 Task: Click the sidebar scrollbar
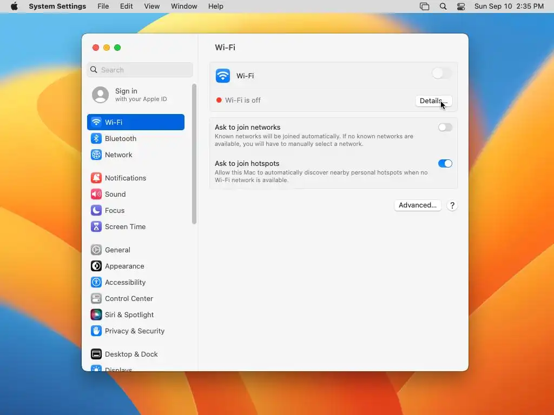point(194,154)
